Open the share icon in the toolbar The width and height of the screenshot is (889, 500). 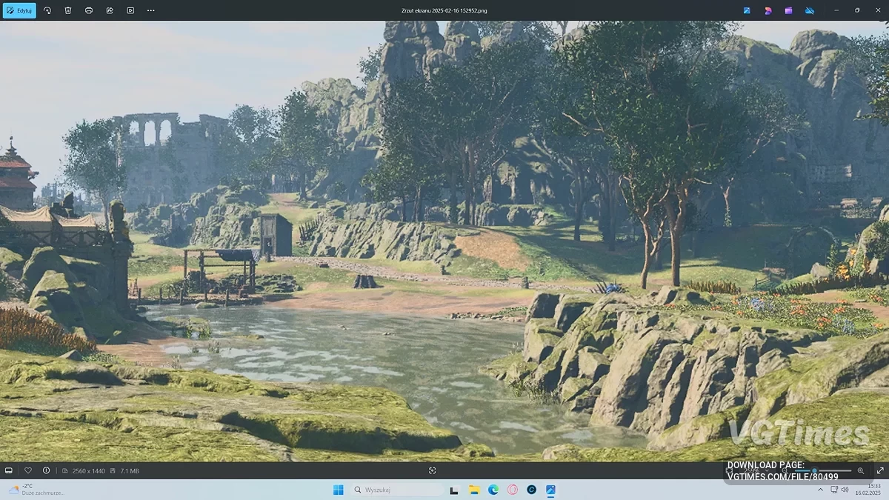click(110, 10)
